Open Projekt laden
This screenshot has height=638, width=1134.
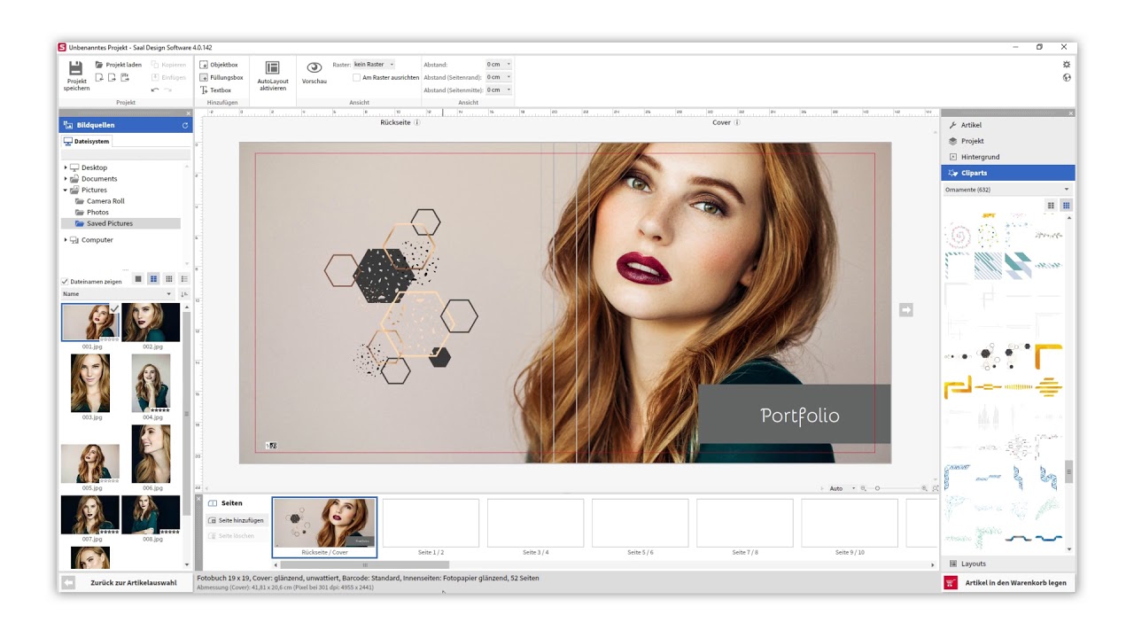coord(119,65)
